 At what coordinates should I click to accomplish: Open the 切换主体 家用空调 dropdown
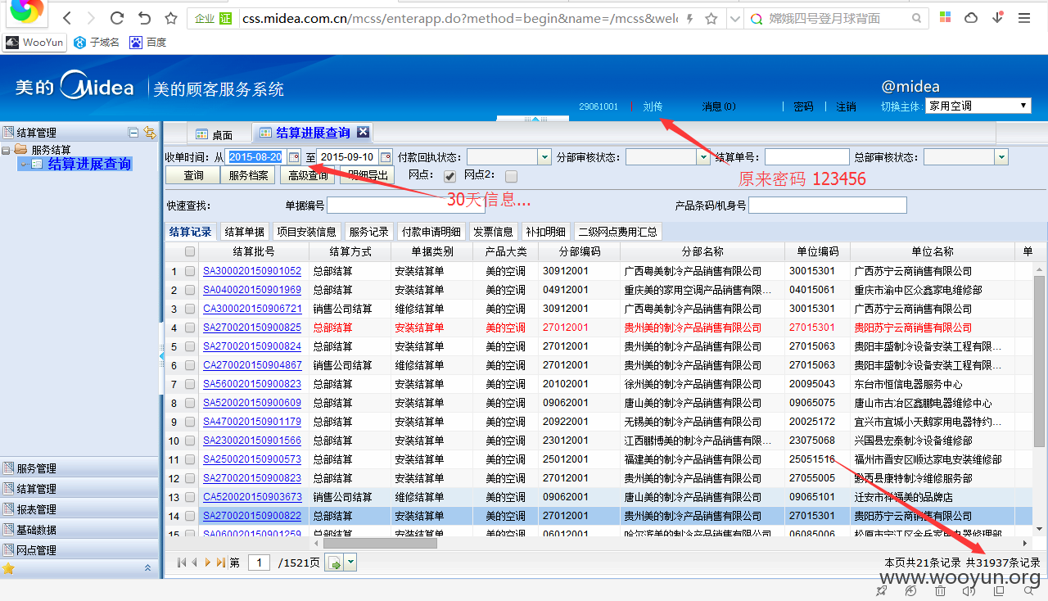tap(978, 106)
